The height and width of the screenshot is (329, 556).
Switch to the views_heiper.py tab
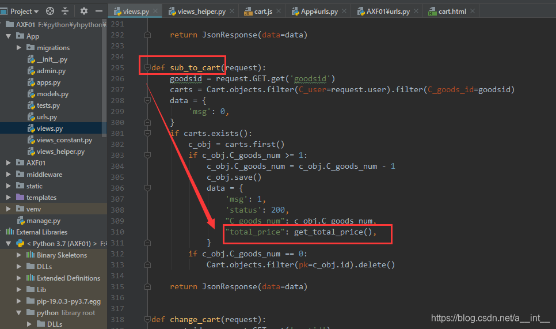pyautogui.click(x=201, y=12)
